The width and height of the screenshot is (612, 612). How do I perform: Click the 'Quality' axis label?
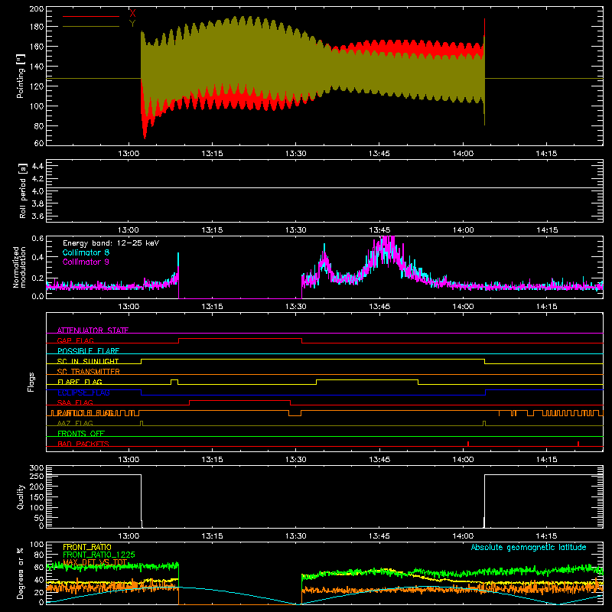click(x=21, y=496)
